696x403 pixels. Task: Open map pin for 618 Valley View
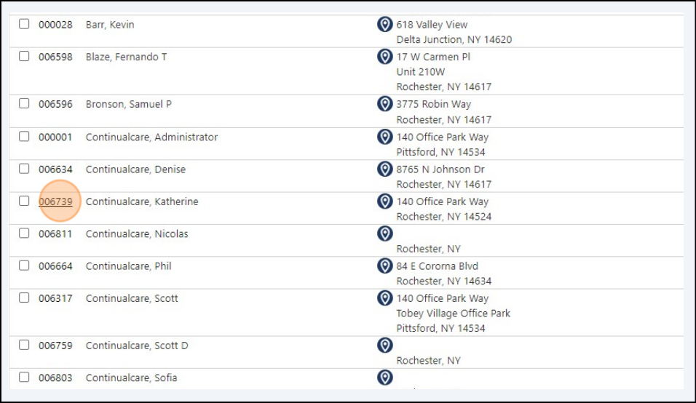[385, 25]
